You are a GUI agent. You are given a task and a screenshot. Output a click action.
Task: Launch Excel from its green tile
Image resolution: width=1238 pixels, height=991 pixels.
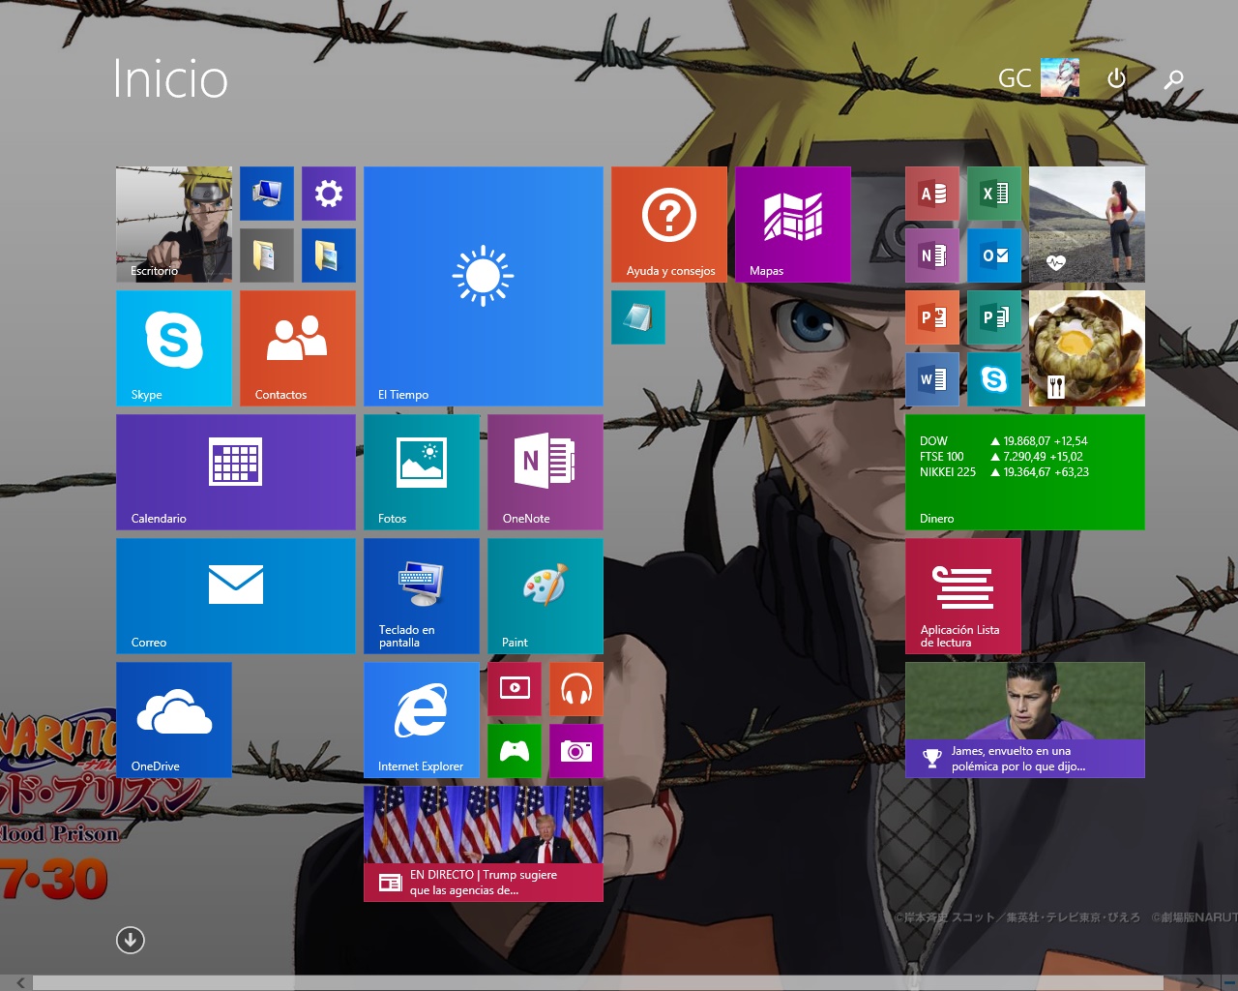[993, 193]
